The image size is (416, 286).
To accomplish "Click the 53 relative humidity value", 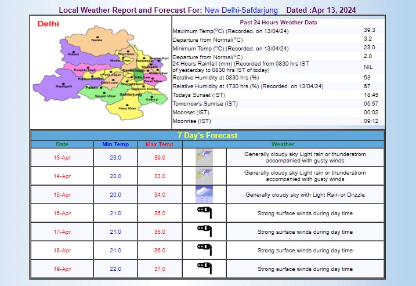I will [x=367, y=78].
